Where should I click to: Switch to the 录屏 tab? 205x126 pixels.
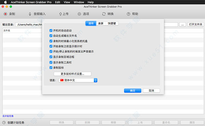[x=101, y=23]
